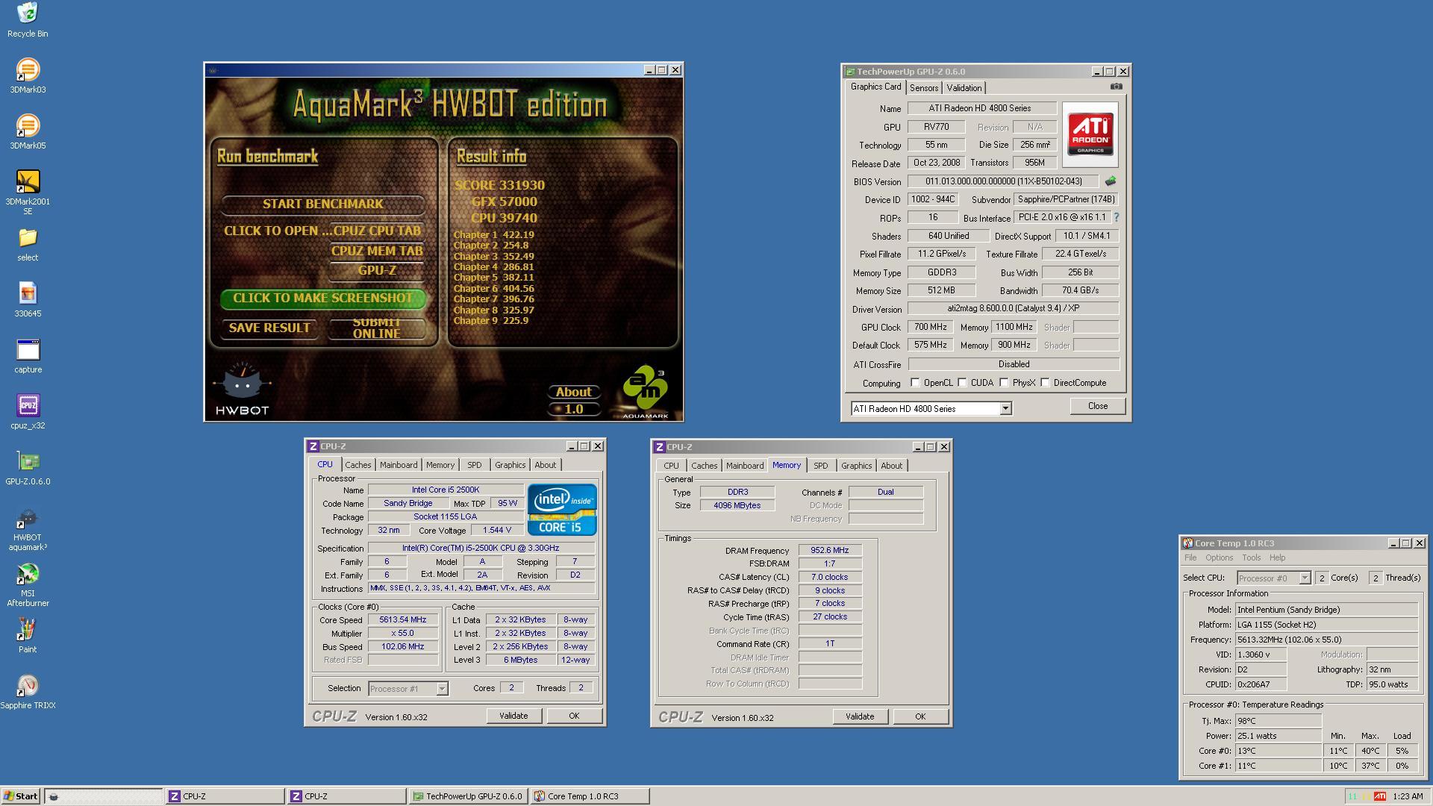Enable the CUDA checkbox in GPU-Z

(963, 383)
